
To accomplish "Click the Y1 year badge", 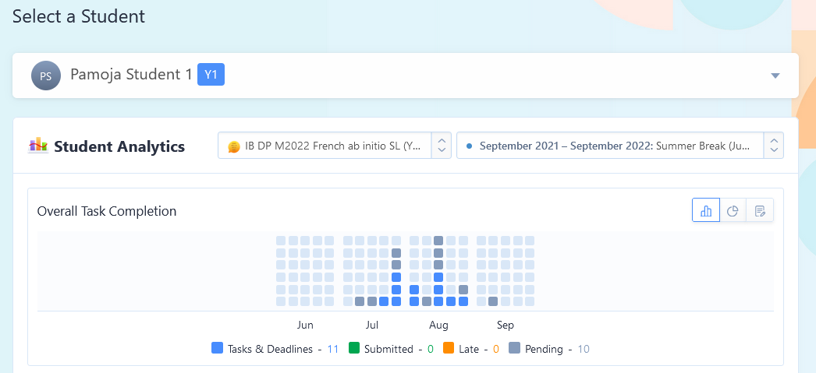I will pyautogui.click(x=211, y=75).
